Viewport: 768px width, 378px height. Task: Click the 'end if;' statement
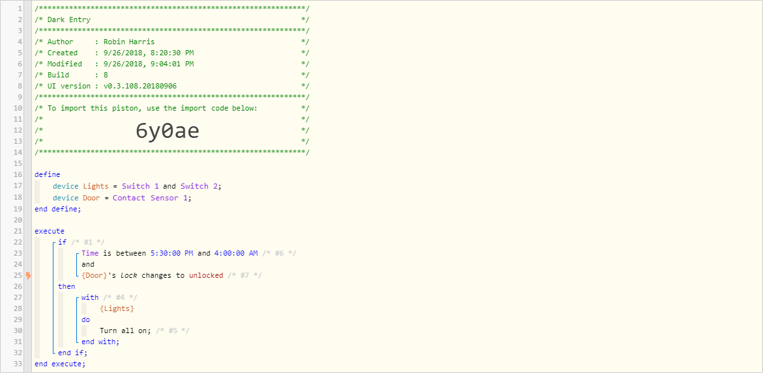click(72, 353)
